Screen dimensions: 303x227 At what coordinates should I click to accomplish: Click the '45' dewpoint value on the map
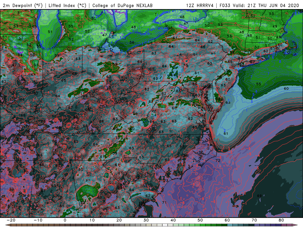point(186,24)
